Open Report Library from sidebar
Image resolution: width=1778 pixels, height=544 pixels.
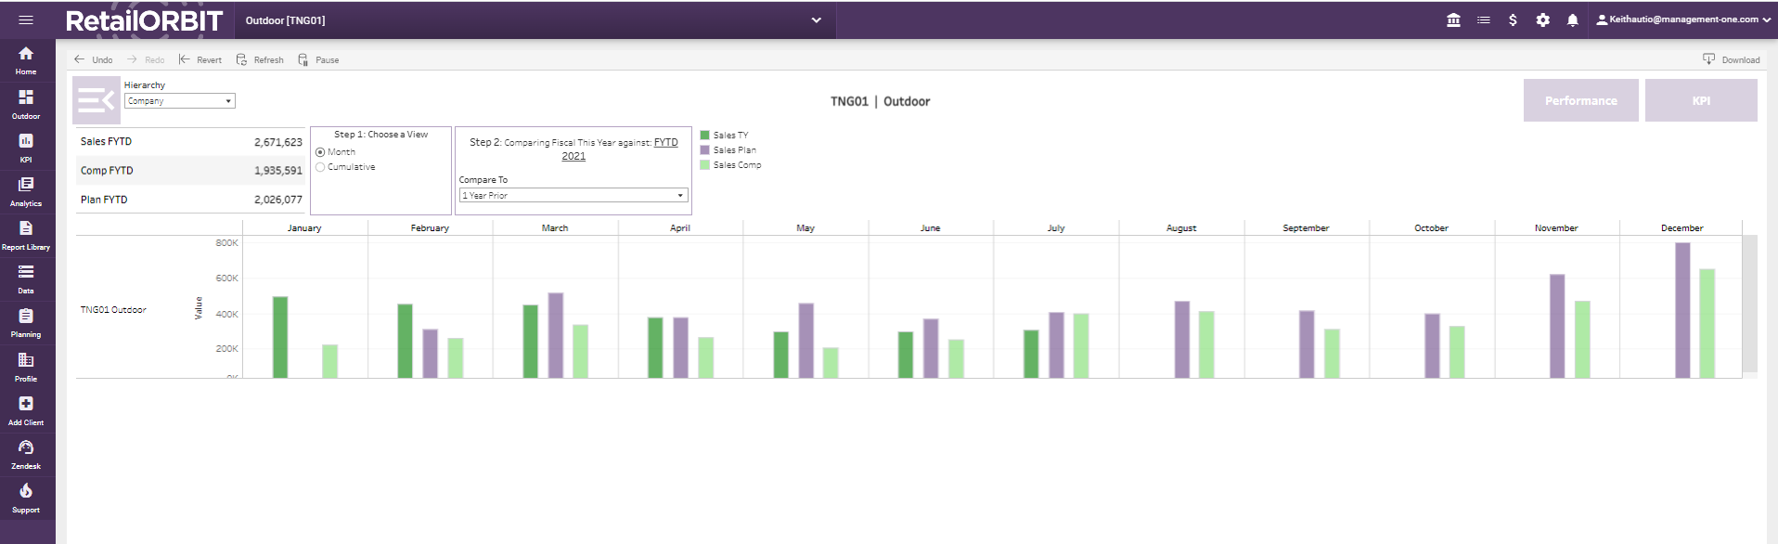tap(26, 235)
